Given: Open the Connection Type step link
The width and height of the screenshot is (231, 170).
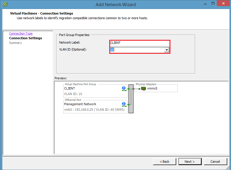Looking at the screenshot, I should click(21, 33).
